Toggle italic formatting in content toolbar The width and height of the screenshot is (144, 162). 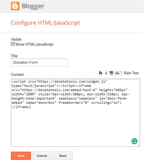106,73
